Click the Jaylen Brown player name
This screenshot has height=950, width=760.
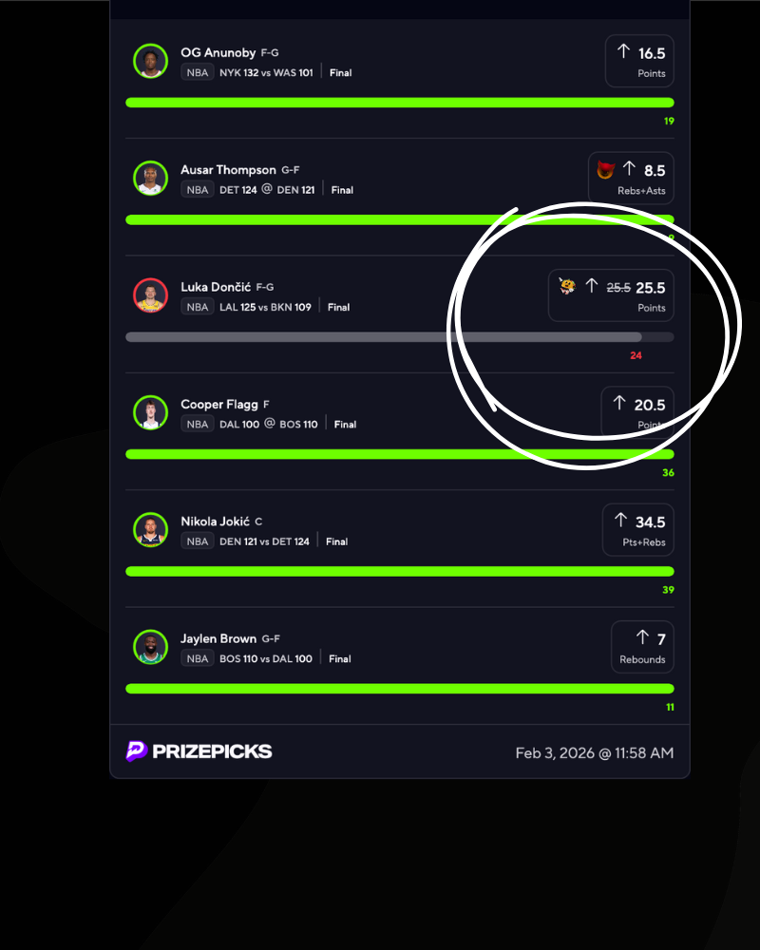218,638
